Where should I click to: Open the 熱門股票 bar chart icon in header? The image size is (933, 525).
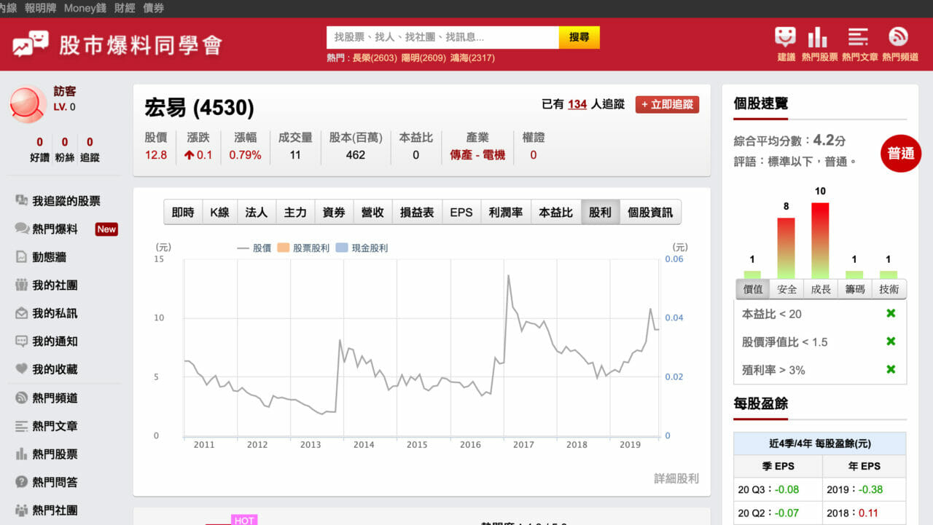pyautogui.click(x=819, y=38)
